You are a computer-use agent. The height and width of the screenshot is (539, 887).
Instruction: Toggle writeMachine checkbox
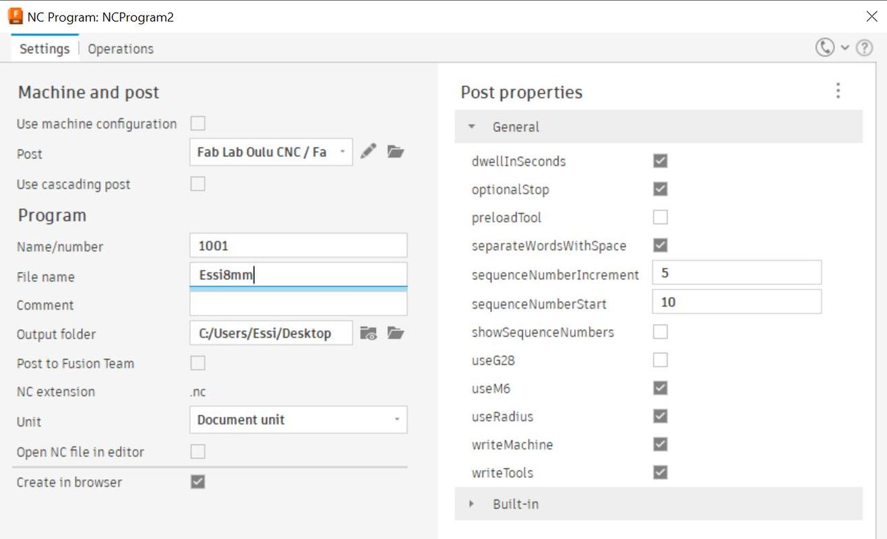point(661,445)
